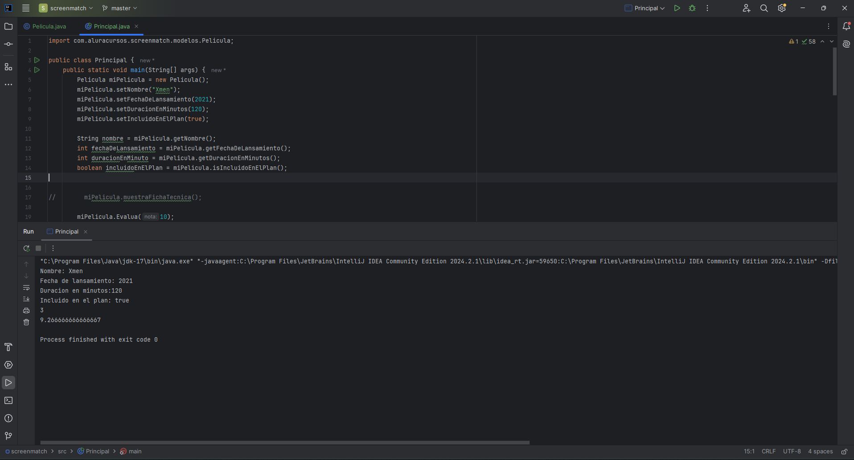The height and width of the screenshot is (460, 854).
Task: Debug the Principal configuration
Action: [x=692, y=8]
